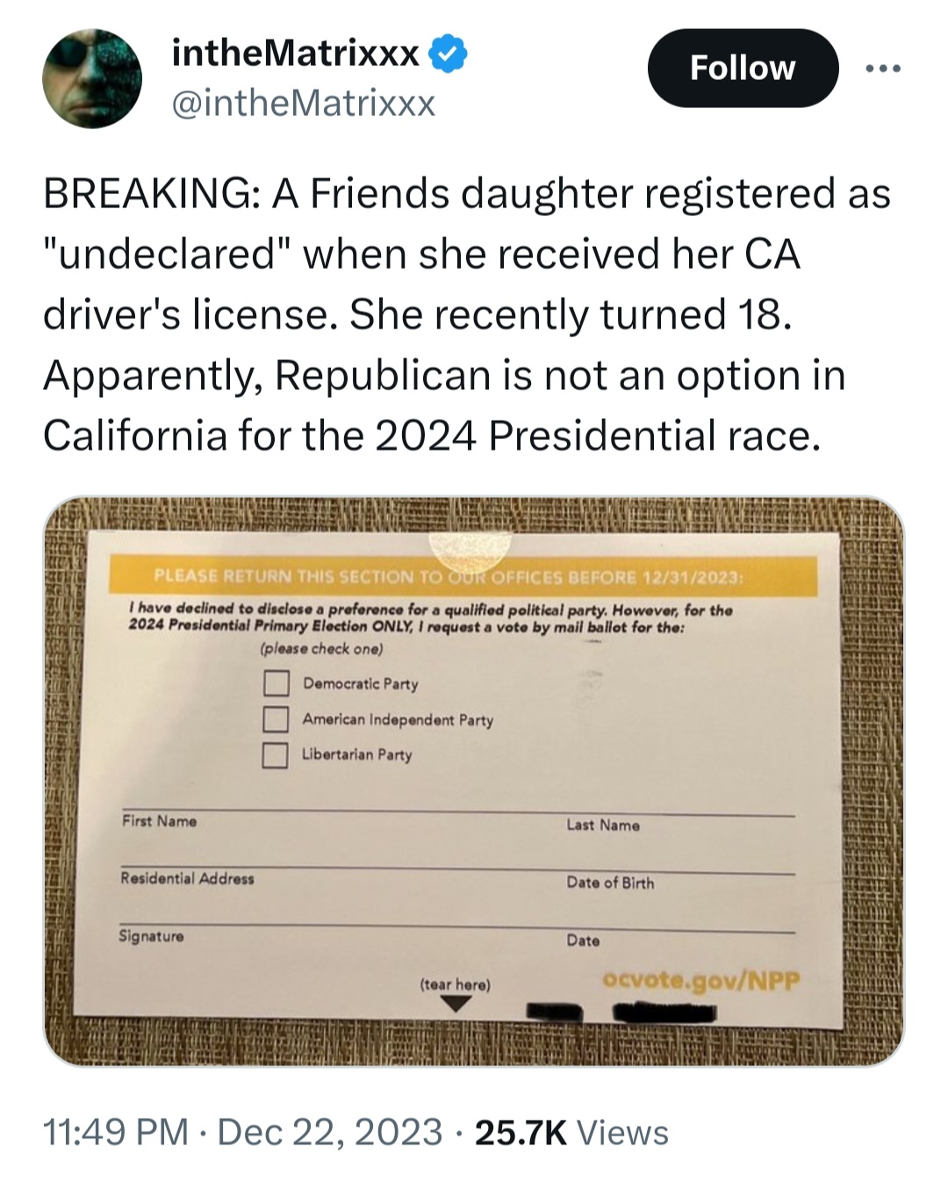Click the black tear-here arrow
This screenshot has height=1183, width=948.
pyautogui.click(x=455, y=1006)
